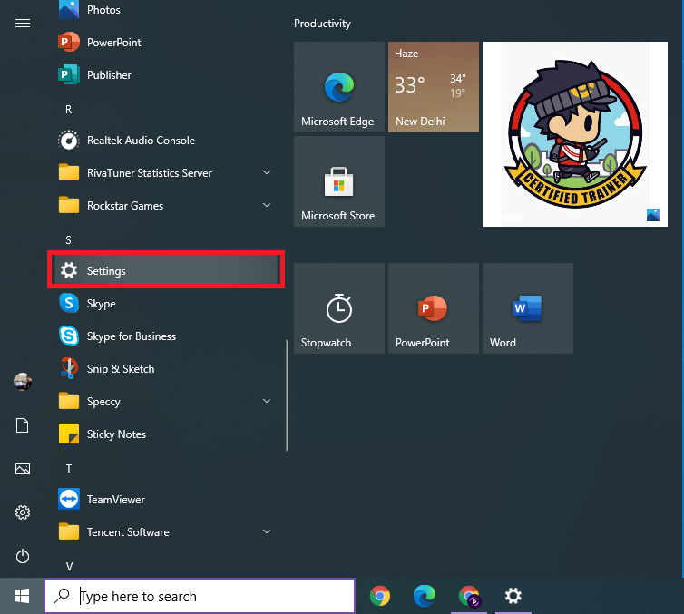
Task: Open the Chrome profile shortcut on taskbar
Action: 469,596
